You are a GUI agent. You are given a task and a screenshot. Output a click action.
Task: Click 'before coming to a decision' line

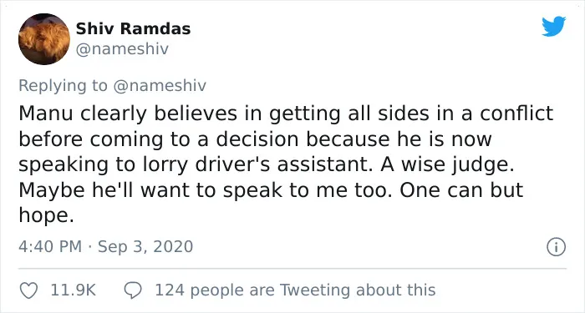(159, 139)
